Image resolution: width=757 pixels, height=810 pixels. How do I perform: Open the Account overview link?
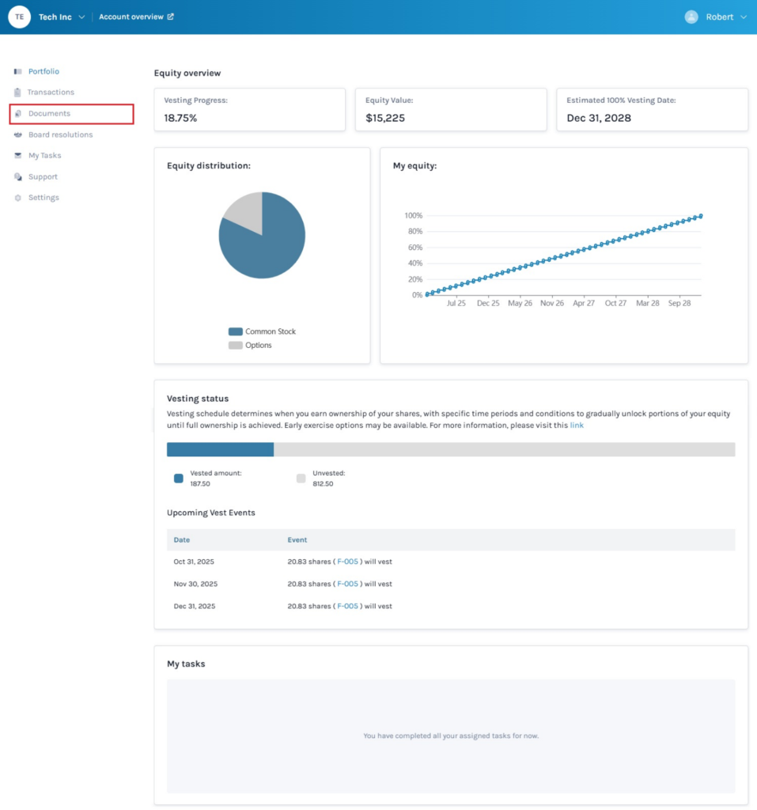click(131, 17)
